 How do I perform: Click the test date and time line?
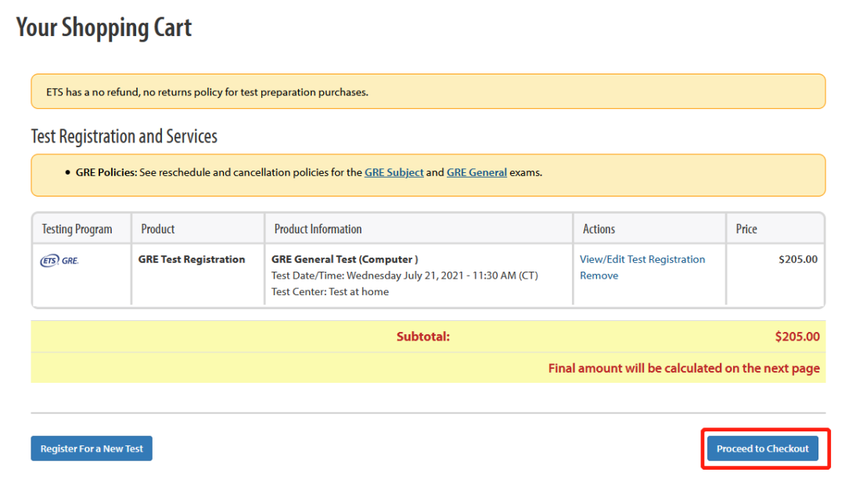[405, 276]
